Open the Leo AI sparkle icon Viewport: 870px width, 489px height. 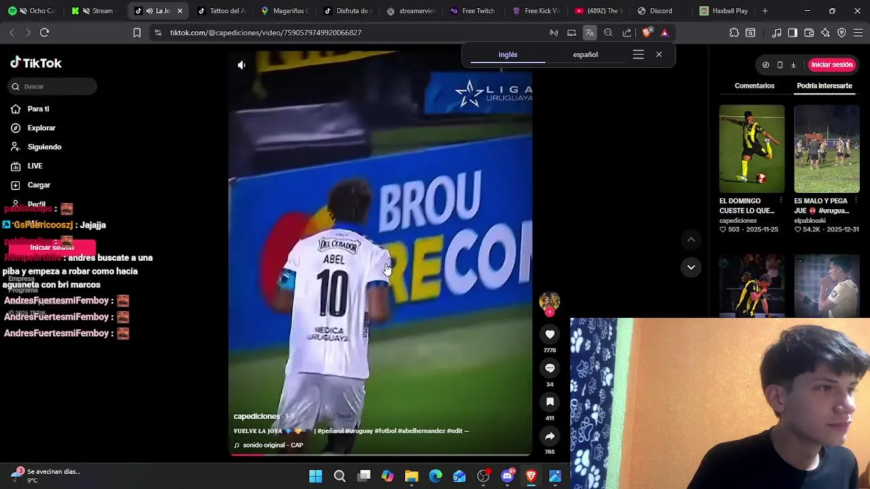pyautogui.click(x=825, y=33)
